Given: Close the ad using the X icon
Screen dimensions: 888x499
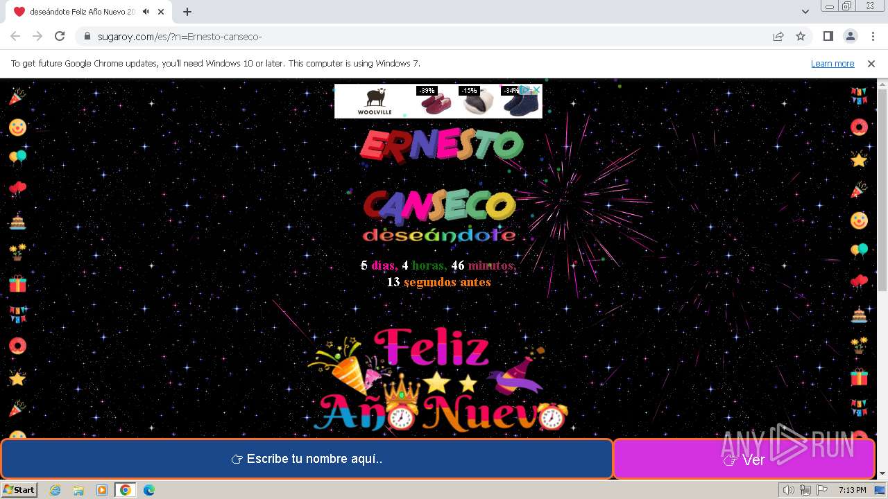Looking at the screenshot, I should click(536, 89).
